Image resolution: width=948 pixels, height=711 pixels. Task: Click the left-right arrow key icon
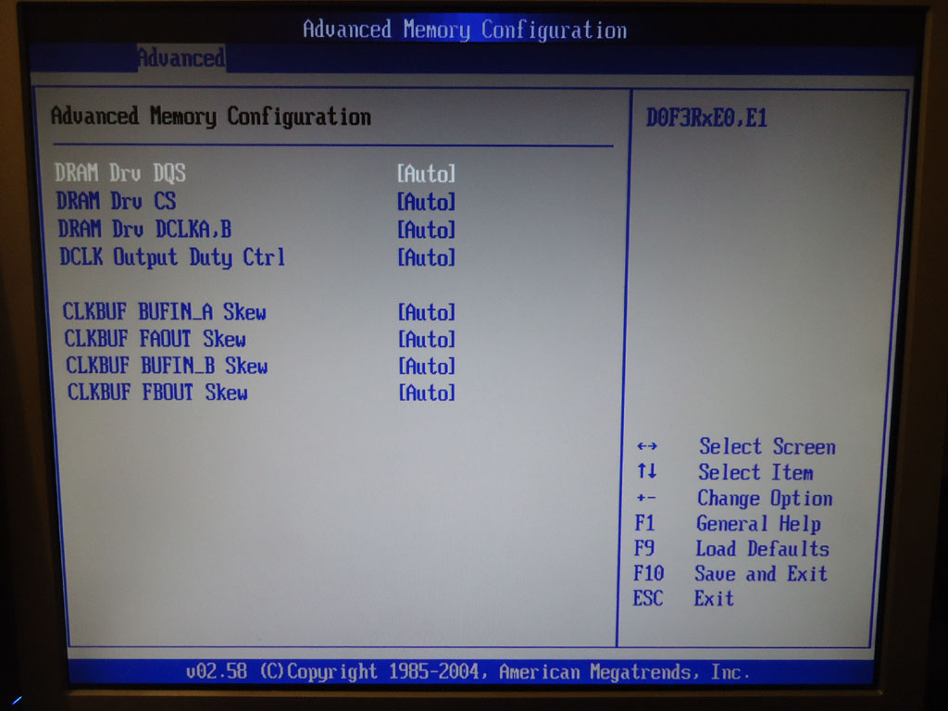(x=647, y=447)
